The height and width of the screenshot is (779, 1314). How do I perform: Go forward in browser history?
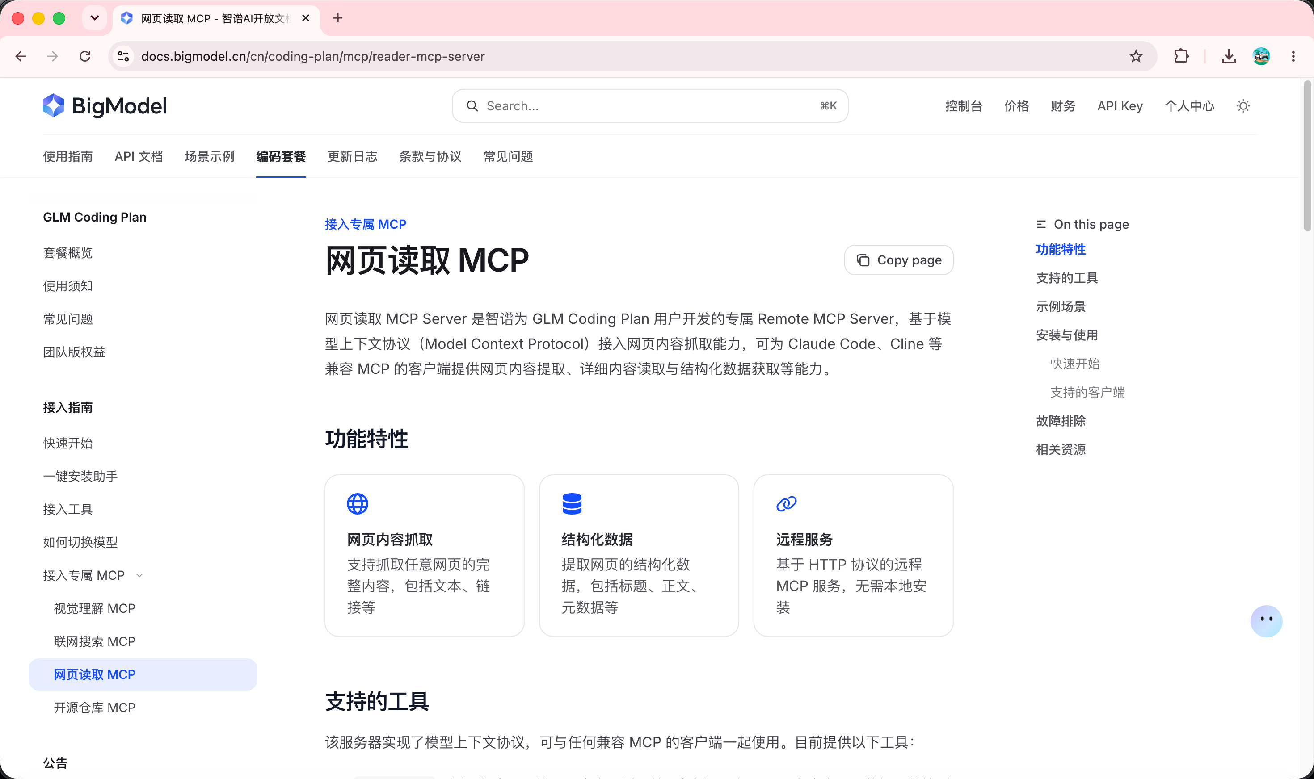53,56
